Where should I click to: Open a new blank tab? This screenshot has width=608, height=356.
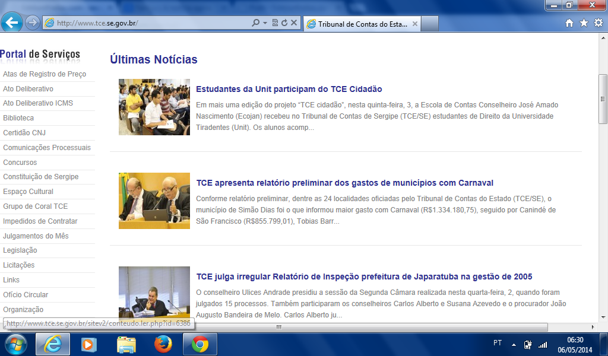coord(430,24)
